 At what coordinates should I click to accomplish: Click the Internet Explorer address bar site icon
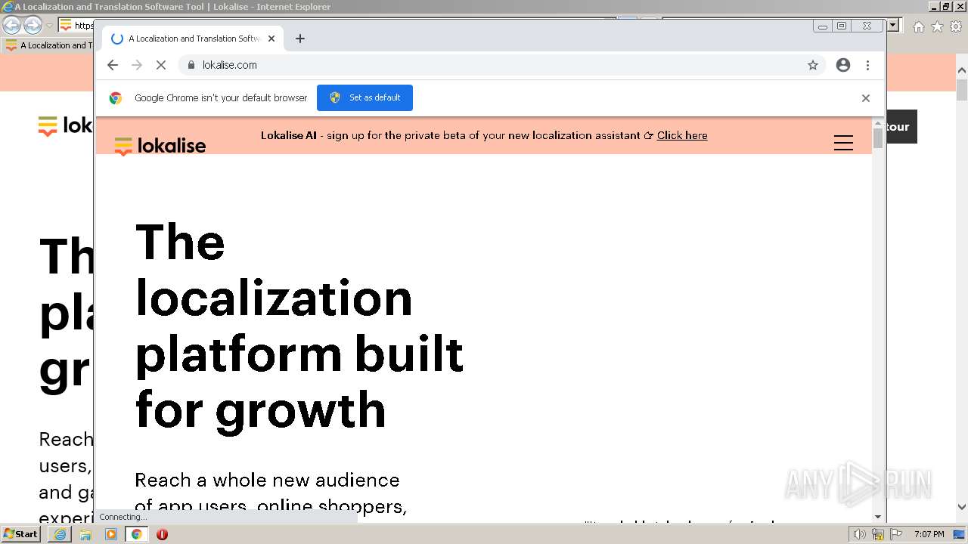(66, 26)
